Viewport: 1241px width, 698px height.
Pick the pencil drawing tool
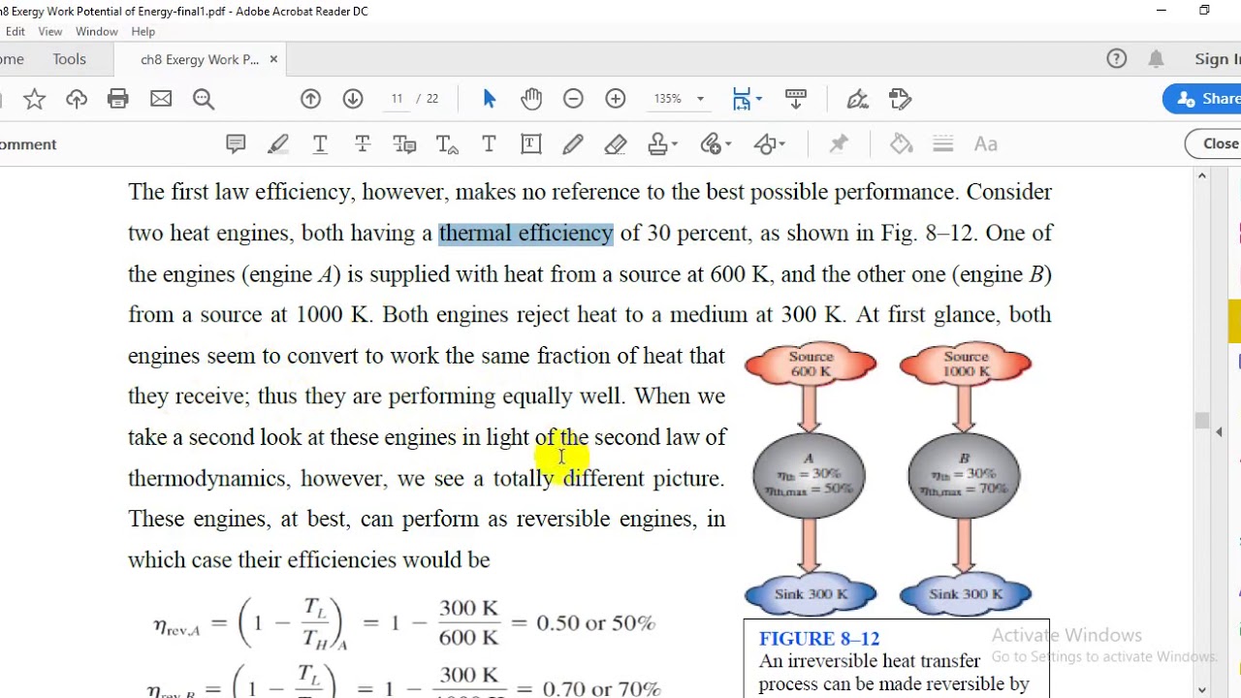(573, 144)
